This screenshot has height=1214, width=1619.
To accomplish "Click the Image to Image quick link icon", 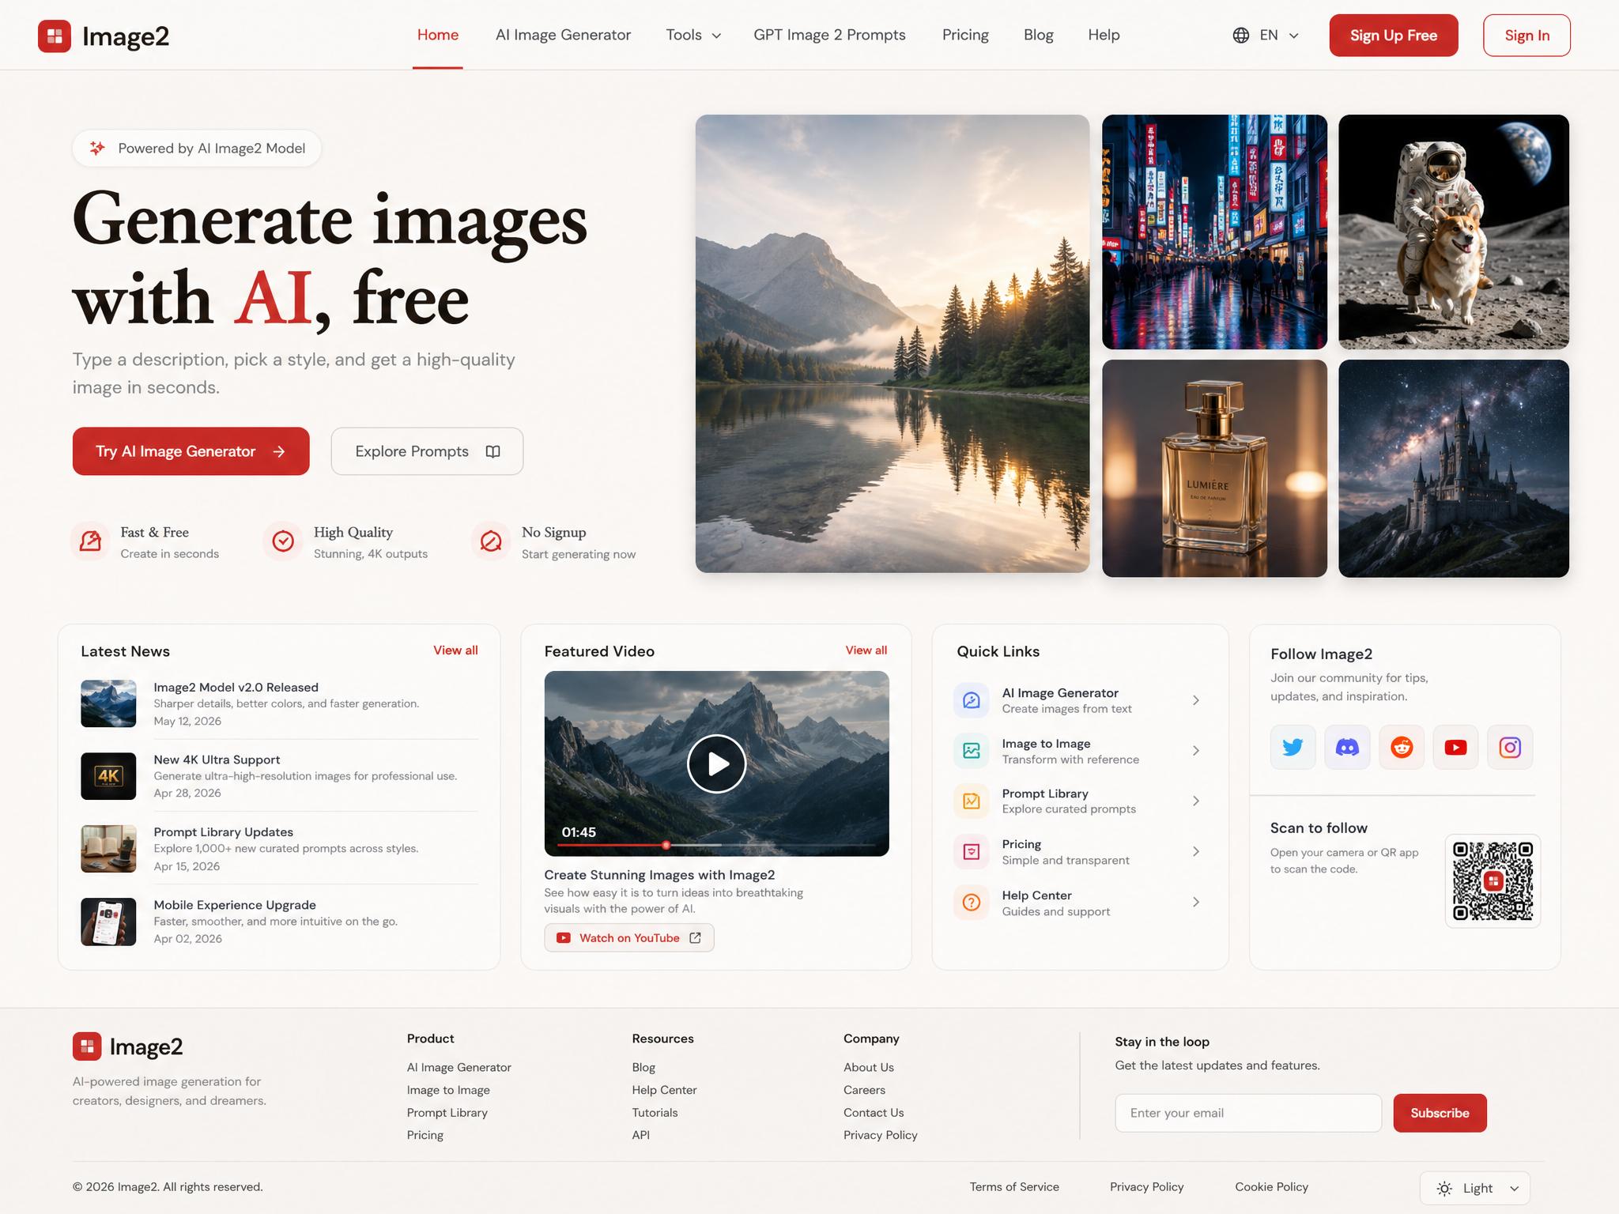I will pyautogui.click(x=972, y=751).
